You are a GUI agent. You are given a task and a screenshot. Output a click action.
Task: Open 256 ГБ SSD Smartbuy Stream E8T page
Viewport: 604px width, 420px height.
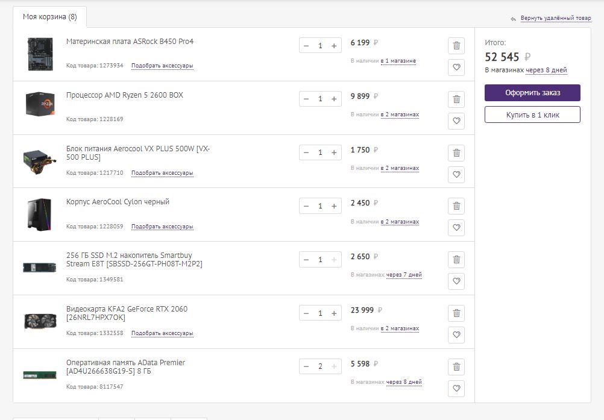click(x=134, y=260)
